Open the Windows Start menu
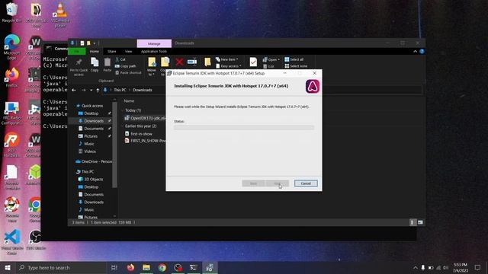Image resolution: width=488 pixels, height=274 pixels. (x=8, y=267)
